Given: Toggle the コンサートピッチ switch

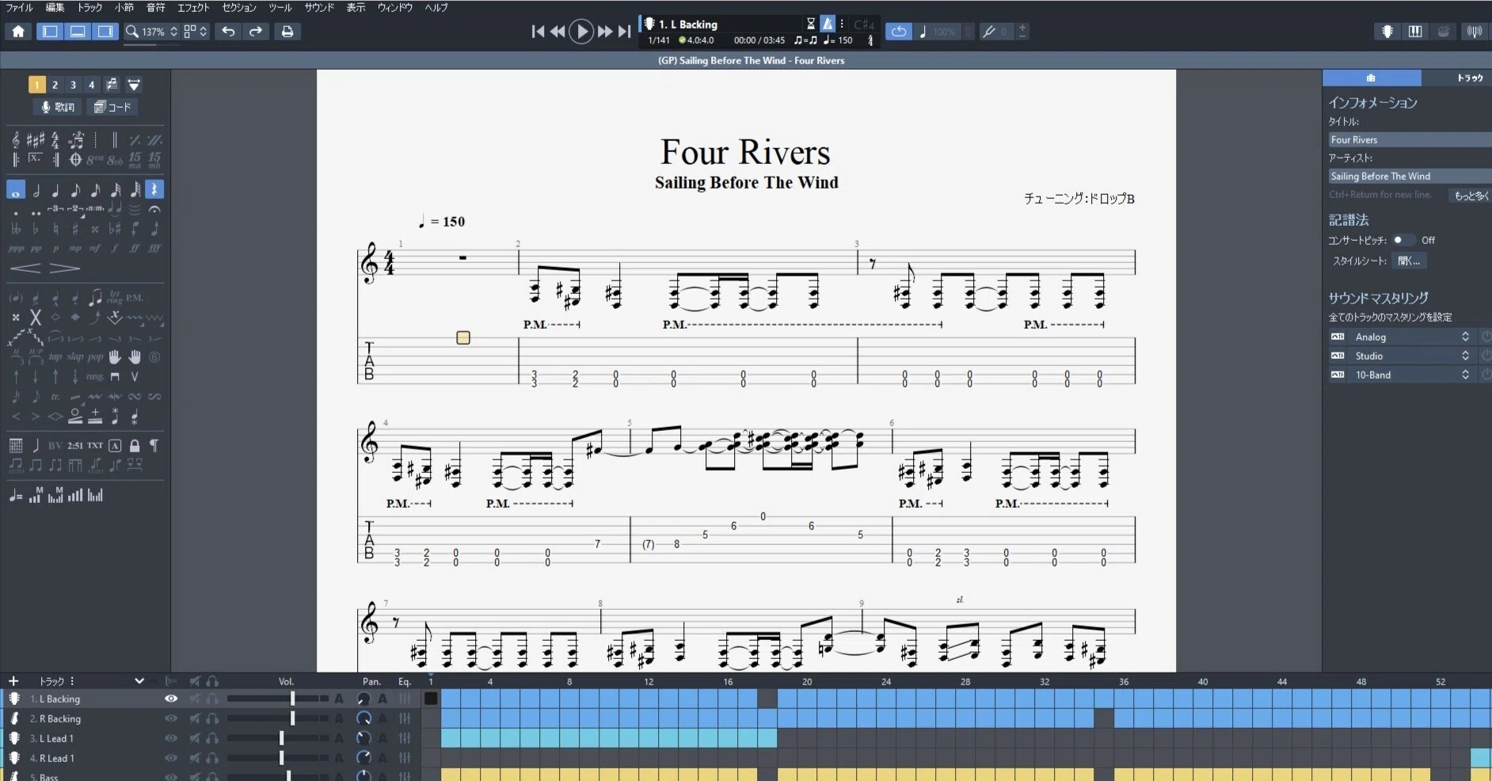Looking at the screenshot, I should tap(1403, 240).
